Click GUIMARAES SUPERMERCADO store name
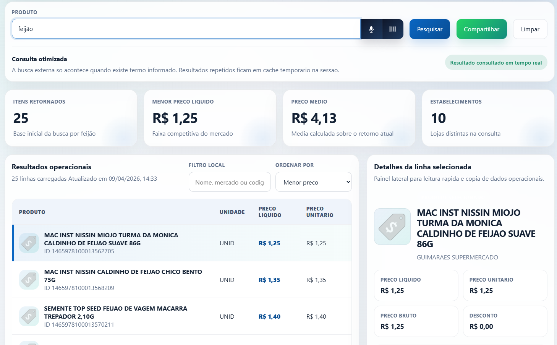The image size is (557, 345). point(457,258)
